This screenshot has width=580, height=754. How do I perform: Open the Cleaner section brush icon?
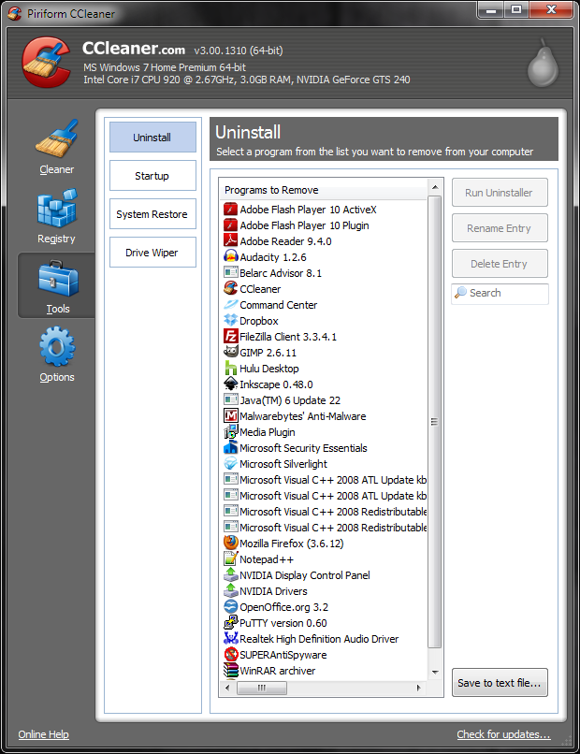pos(56,139)
